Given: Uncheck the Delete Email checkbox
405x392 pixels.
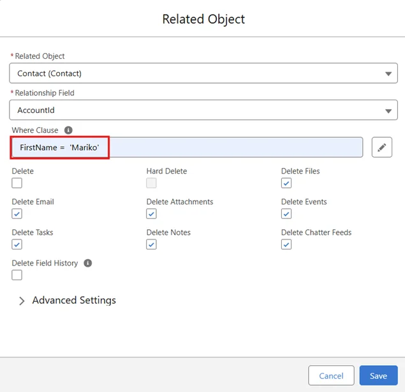Looking at the screenshot, I should (17, 214).
